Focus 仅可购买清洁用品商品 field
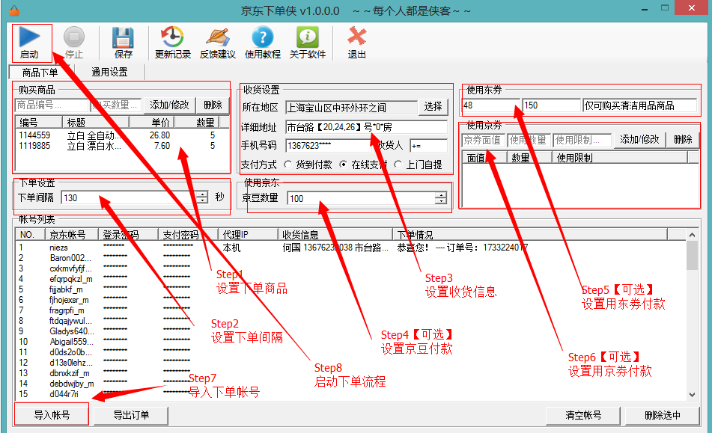712x433 pixels. [640, 105]
